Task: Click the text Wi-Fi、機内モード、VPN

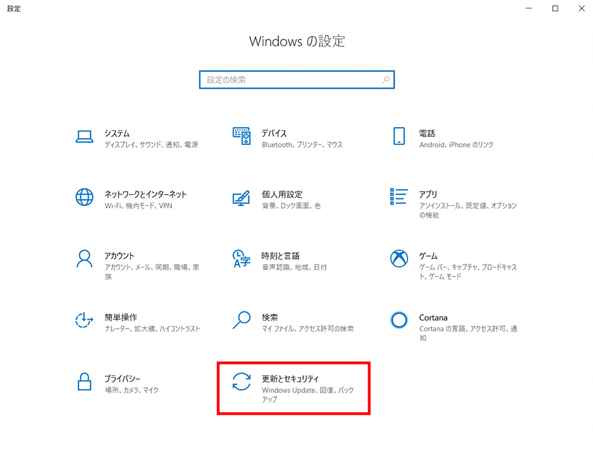Action: [x=138, y=206]
